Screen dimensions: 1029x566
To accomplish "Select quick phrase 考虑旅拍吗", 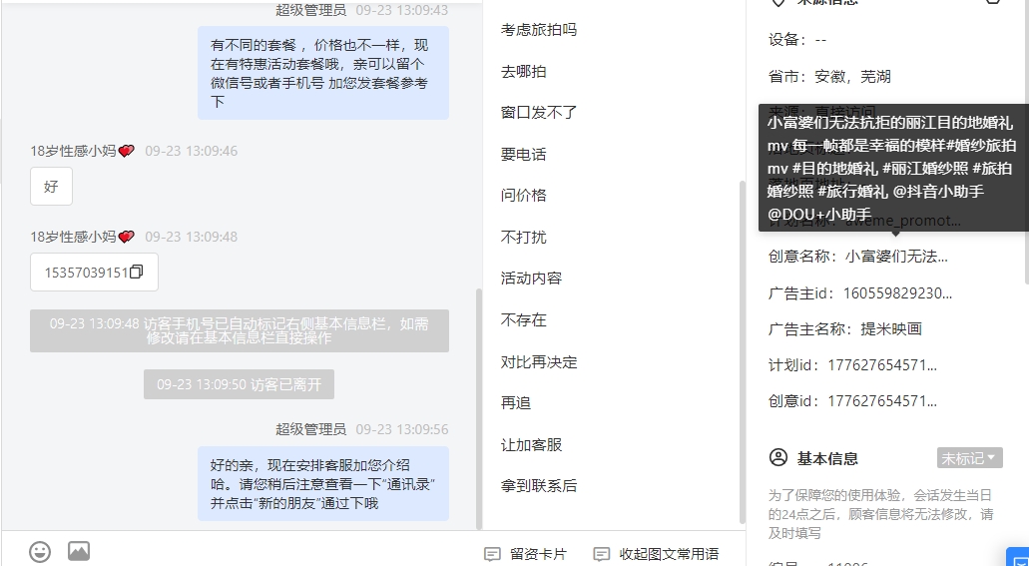I will 539,30.
